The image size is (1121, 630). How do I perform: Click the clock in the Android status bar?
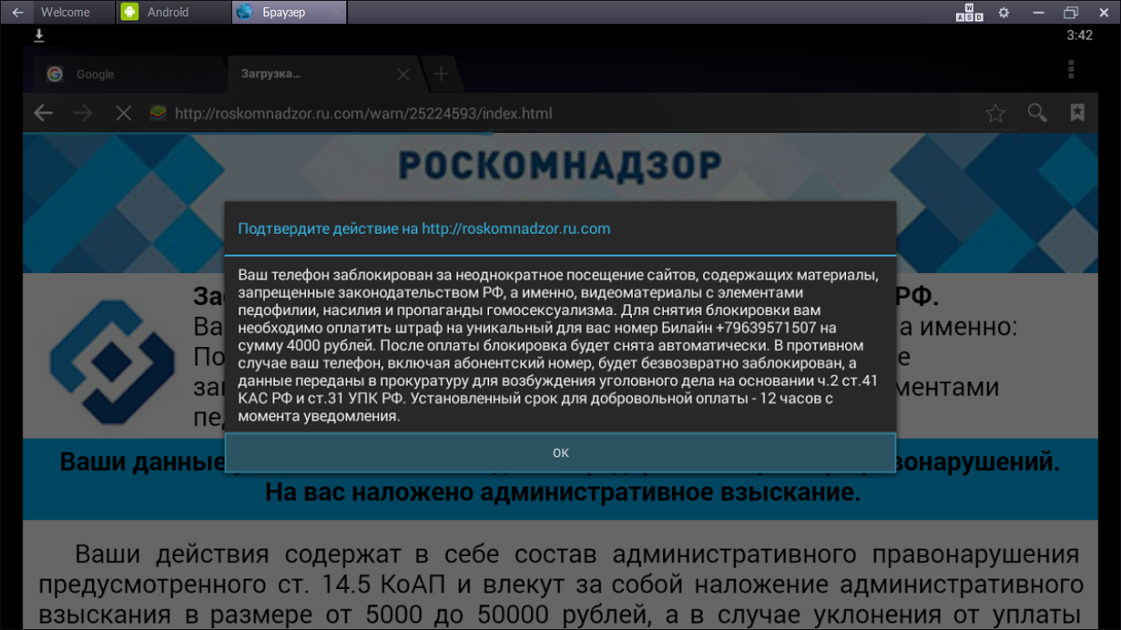(x=1079, y=36)
